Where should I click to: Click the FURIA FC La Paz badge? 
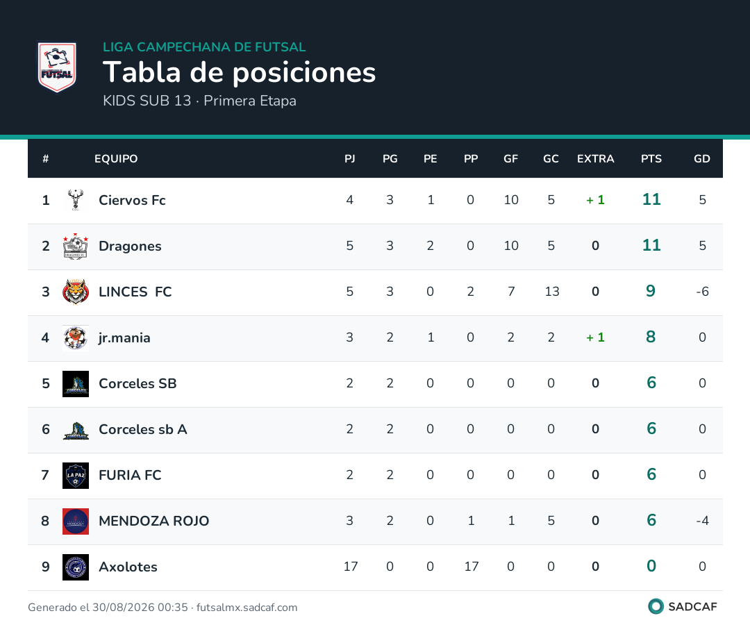[x=76, y=476]
